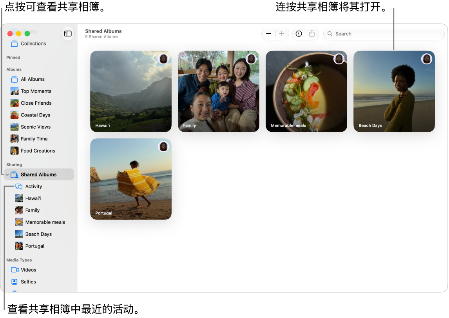Image resolution: width=449 pixels, height=318 pixels.
Task: Click the Beach Days sidebar icon
Action: [x=19, y=234]
